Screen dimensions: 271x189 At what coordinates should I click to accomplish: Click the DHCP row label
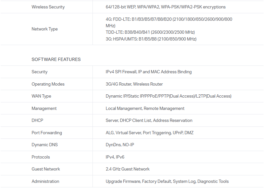pos(37,120)
